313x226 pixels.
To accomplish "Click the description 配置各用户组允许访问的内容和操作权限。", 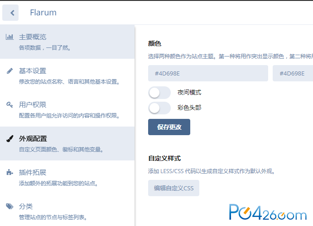I will click(x=69, y=116).
